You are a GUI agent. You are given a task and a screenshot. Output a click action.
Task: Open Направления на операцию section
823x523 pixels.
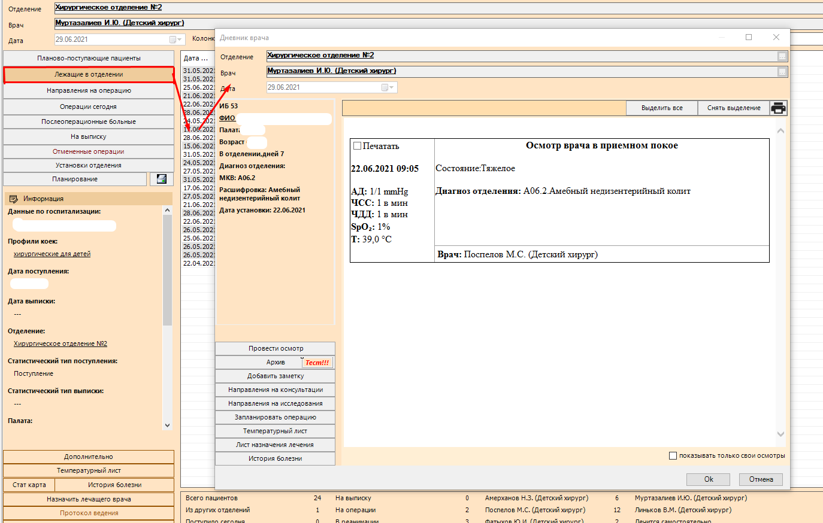pos(89,90)
